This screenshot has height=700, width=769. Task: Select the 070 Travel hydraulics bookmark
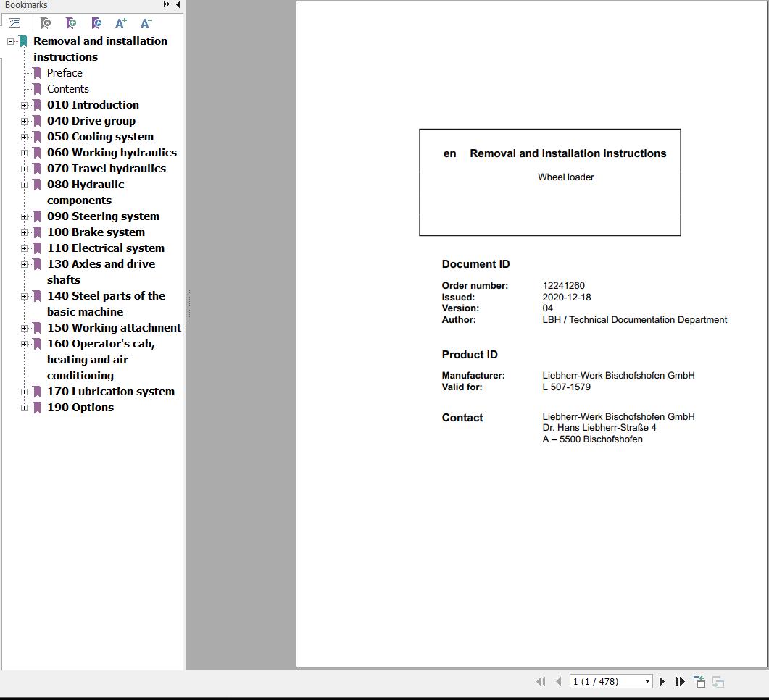(107, 169)
